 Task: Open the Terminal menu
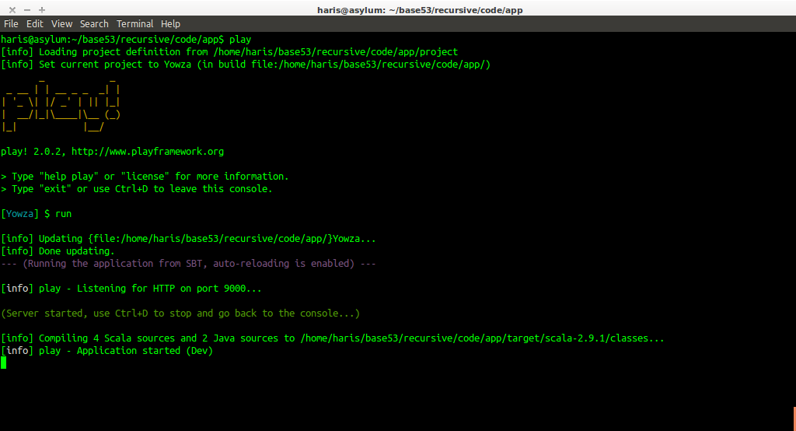point(134,24)
